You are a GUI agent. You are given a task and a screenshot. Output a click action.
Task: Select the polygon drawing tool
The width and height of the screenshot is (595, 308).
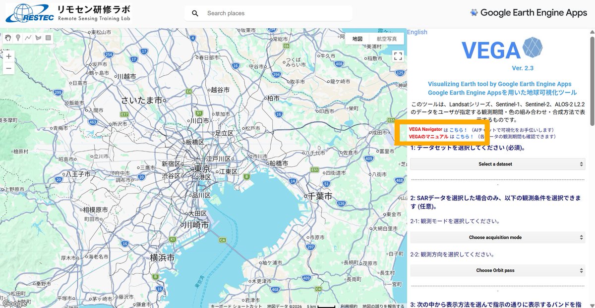click(x=38, y=38)
